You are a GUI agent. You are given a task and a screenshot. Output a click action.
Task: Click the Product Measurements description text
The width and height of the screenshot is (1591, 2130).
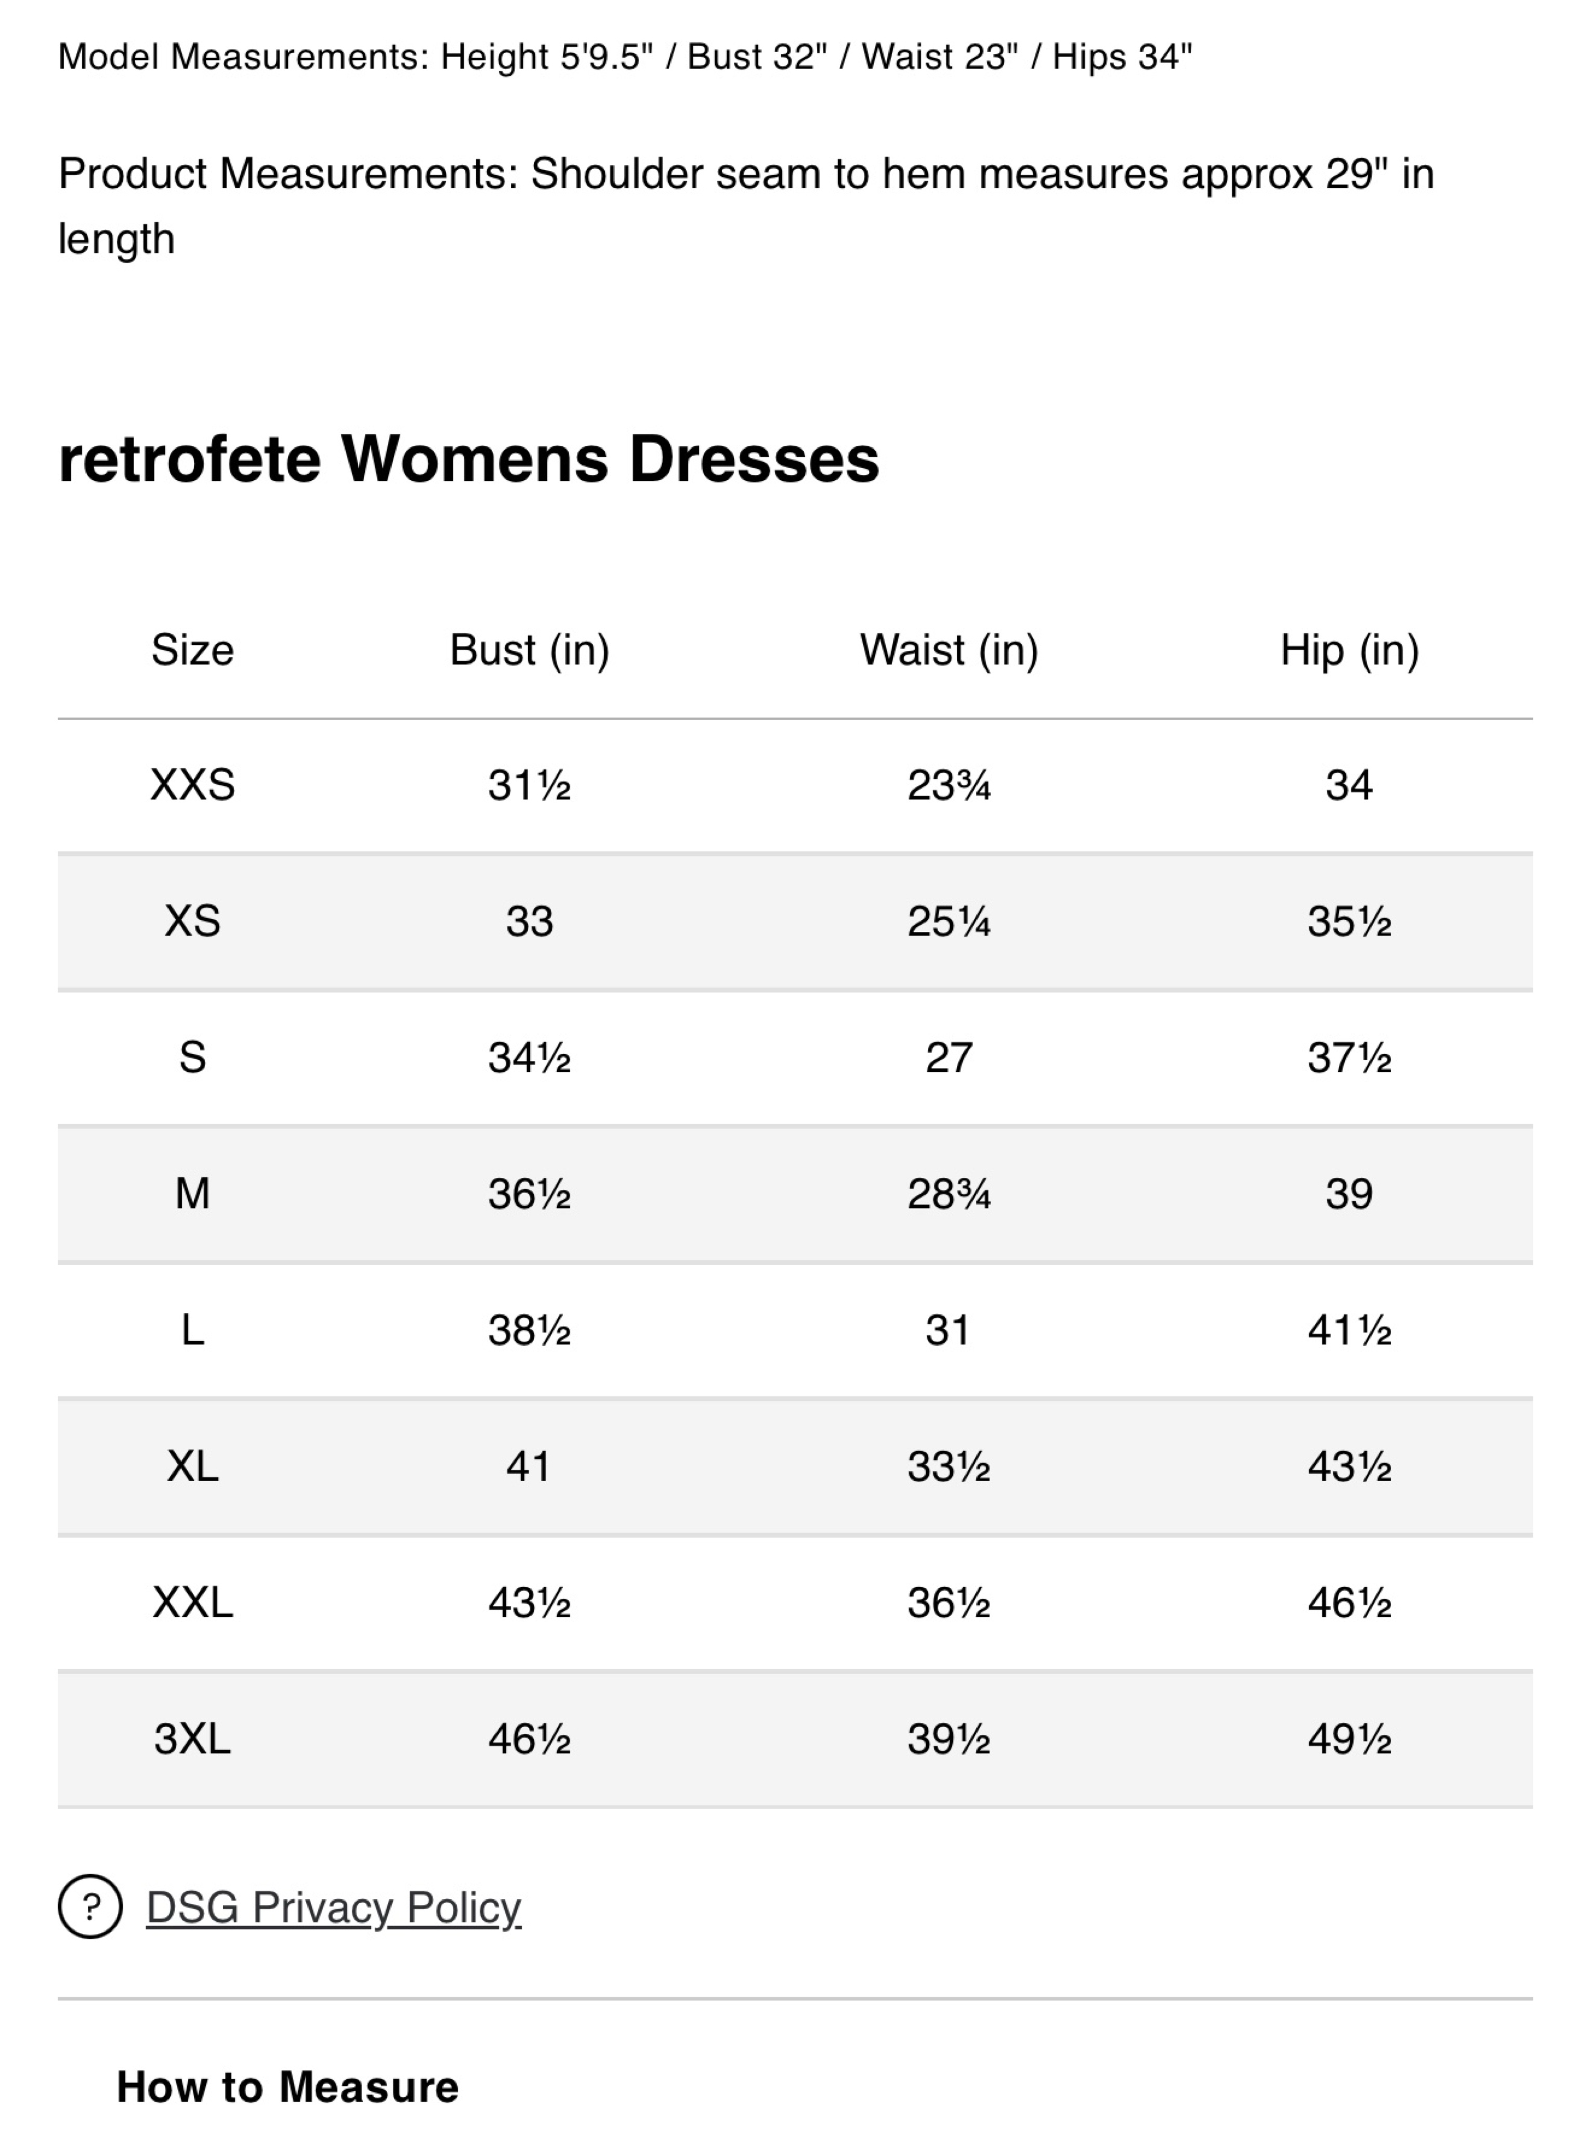click(x=746, y=206)
